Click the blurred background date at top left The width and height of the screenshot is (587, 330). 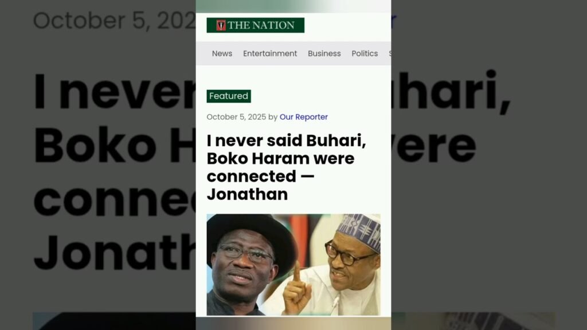point(114,20)
